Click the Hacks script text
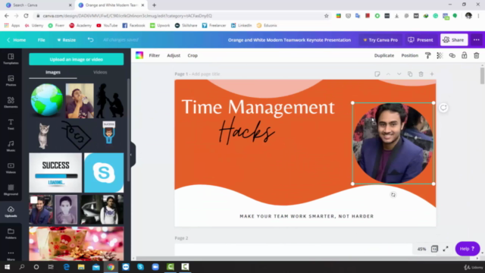 [x=246, y=131]
